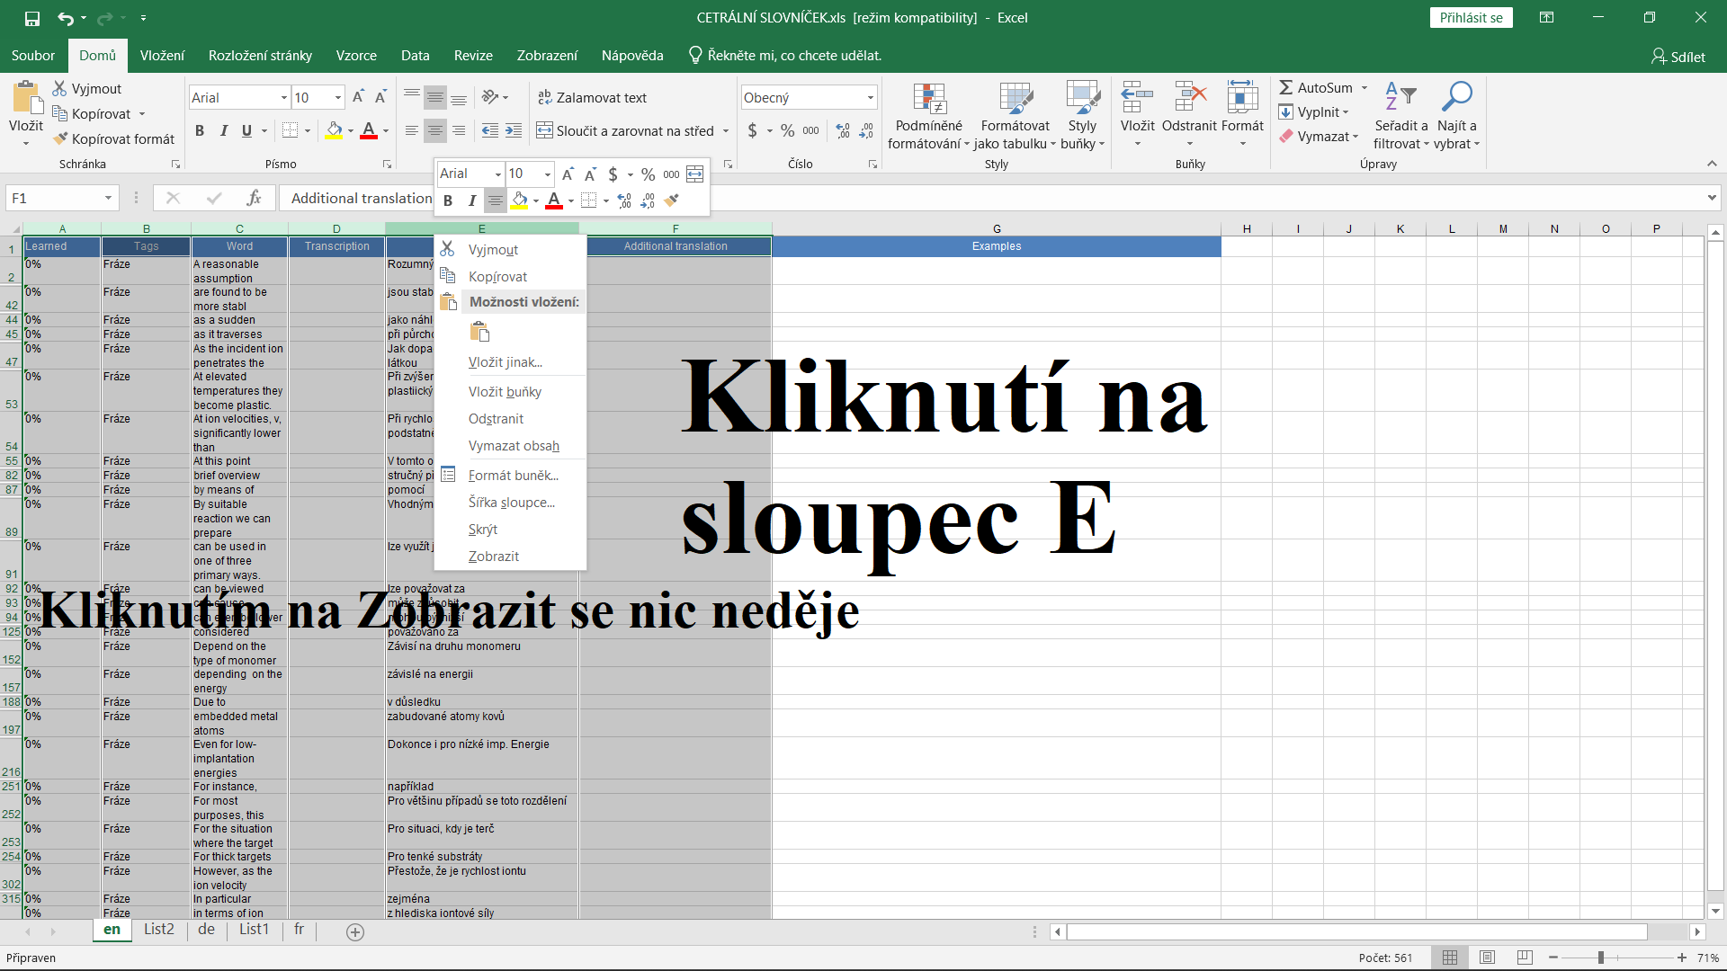The height and width of the screenshot is (971, 1727).
Task: Click the Sdílet button
Action: [1678, 57]
